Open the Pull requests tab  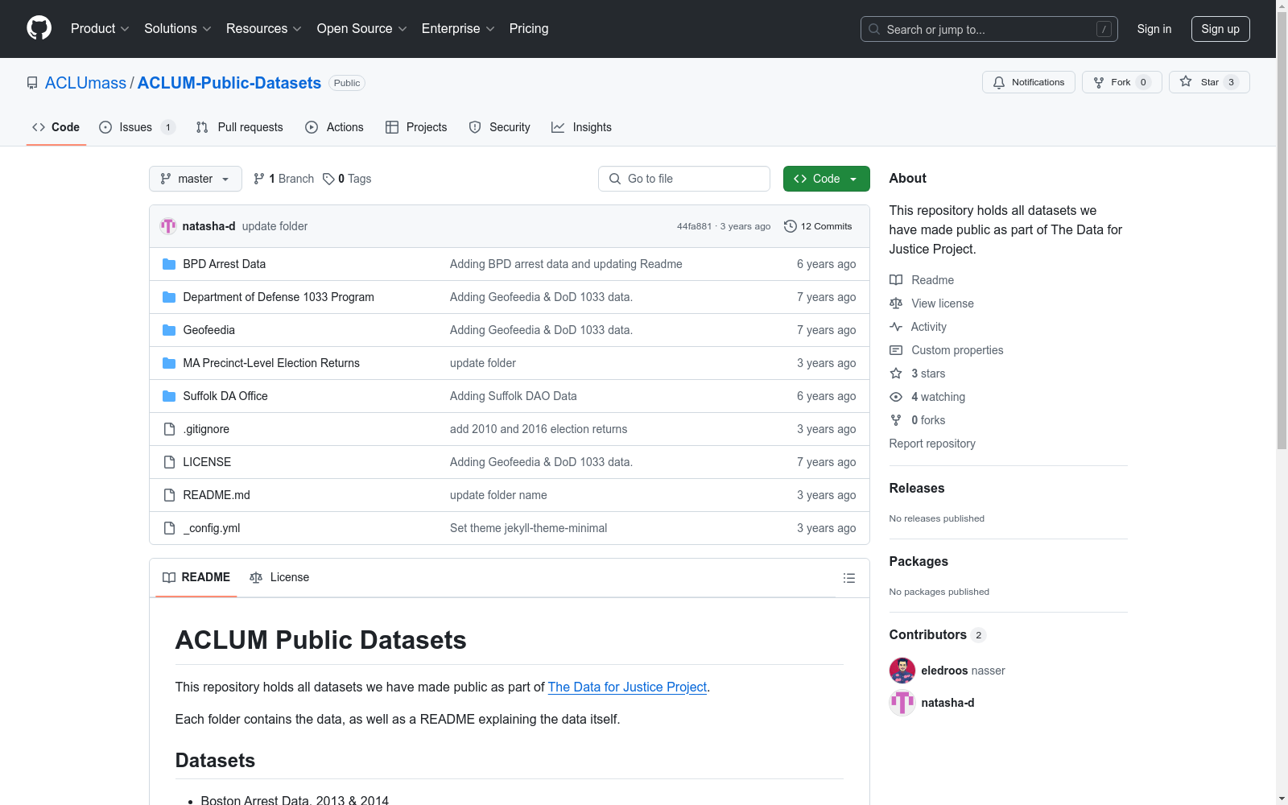239,127
